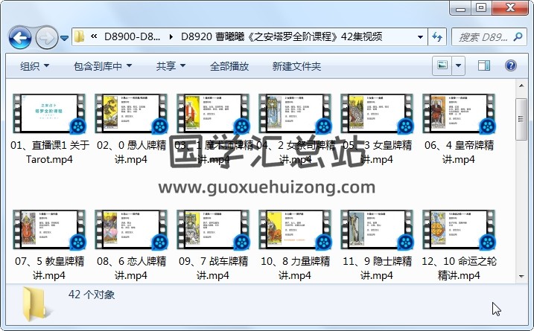Select the 04、2 女祭司牌精讲.mp4 video icon
The height and width of the screenshot is (331, 534).
click(x=295, y=114)
